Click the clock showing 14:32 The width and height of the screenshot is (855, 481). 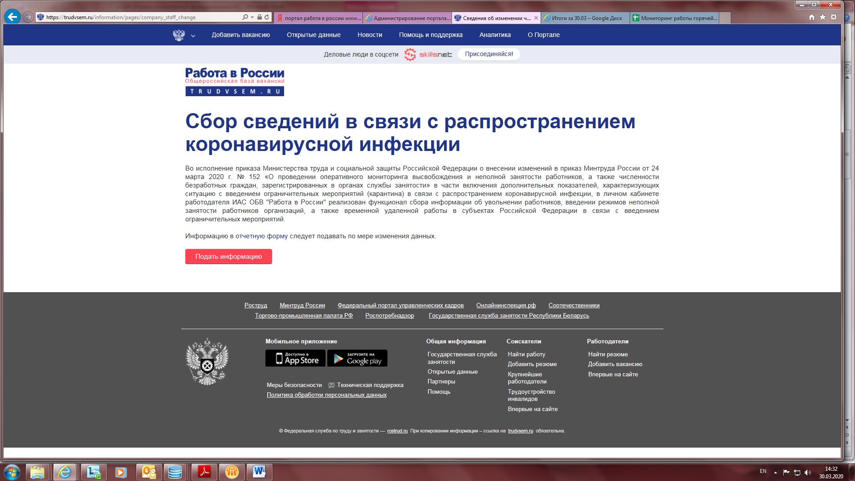point(831,469)
